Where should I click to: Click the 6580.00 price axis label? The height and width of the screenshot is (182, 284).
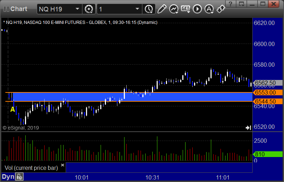click(264, 65)
